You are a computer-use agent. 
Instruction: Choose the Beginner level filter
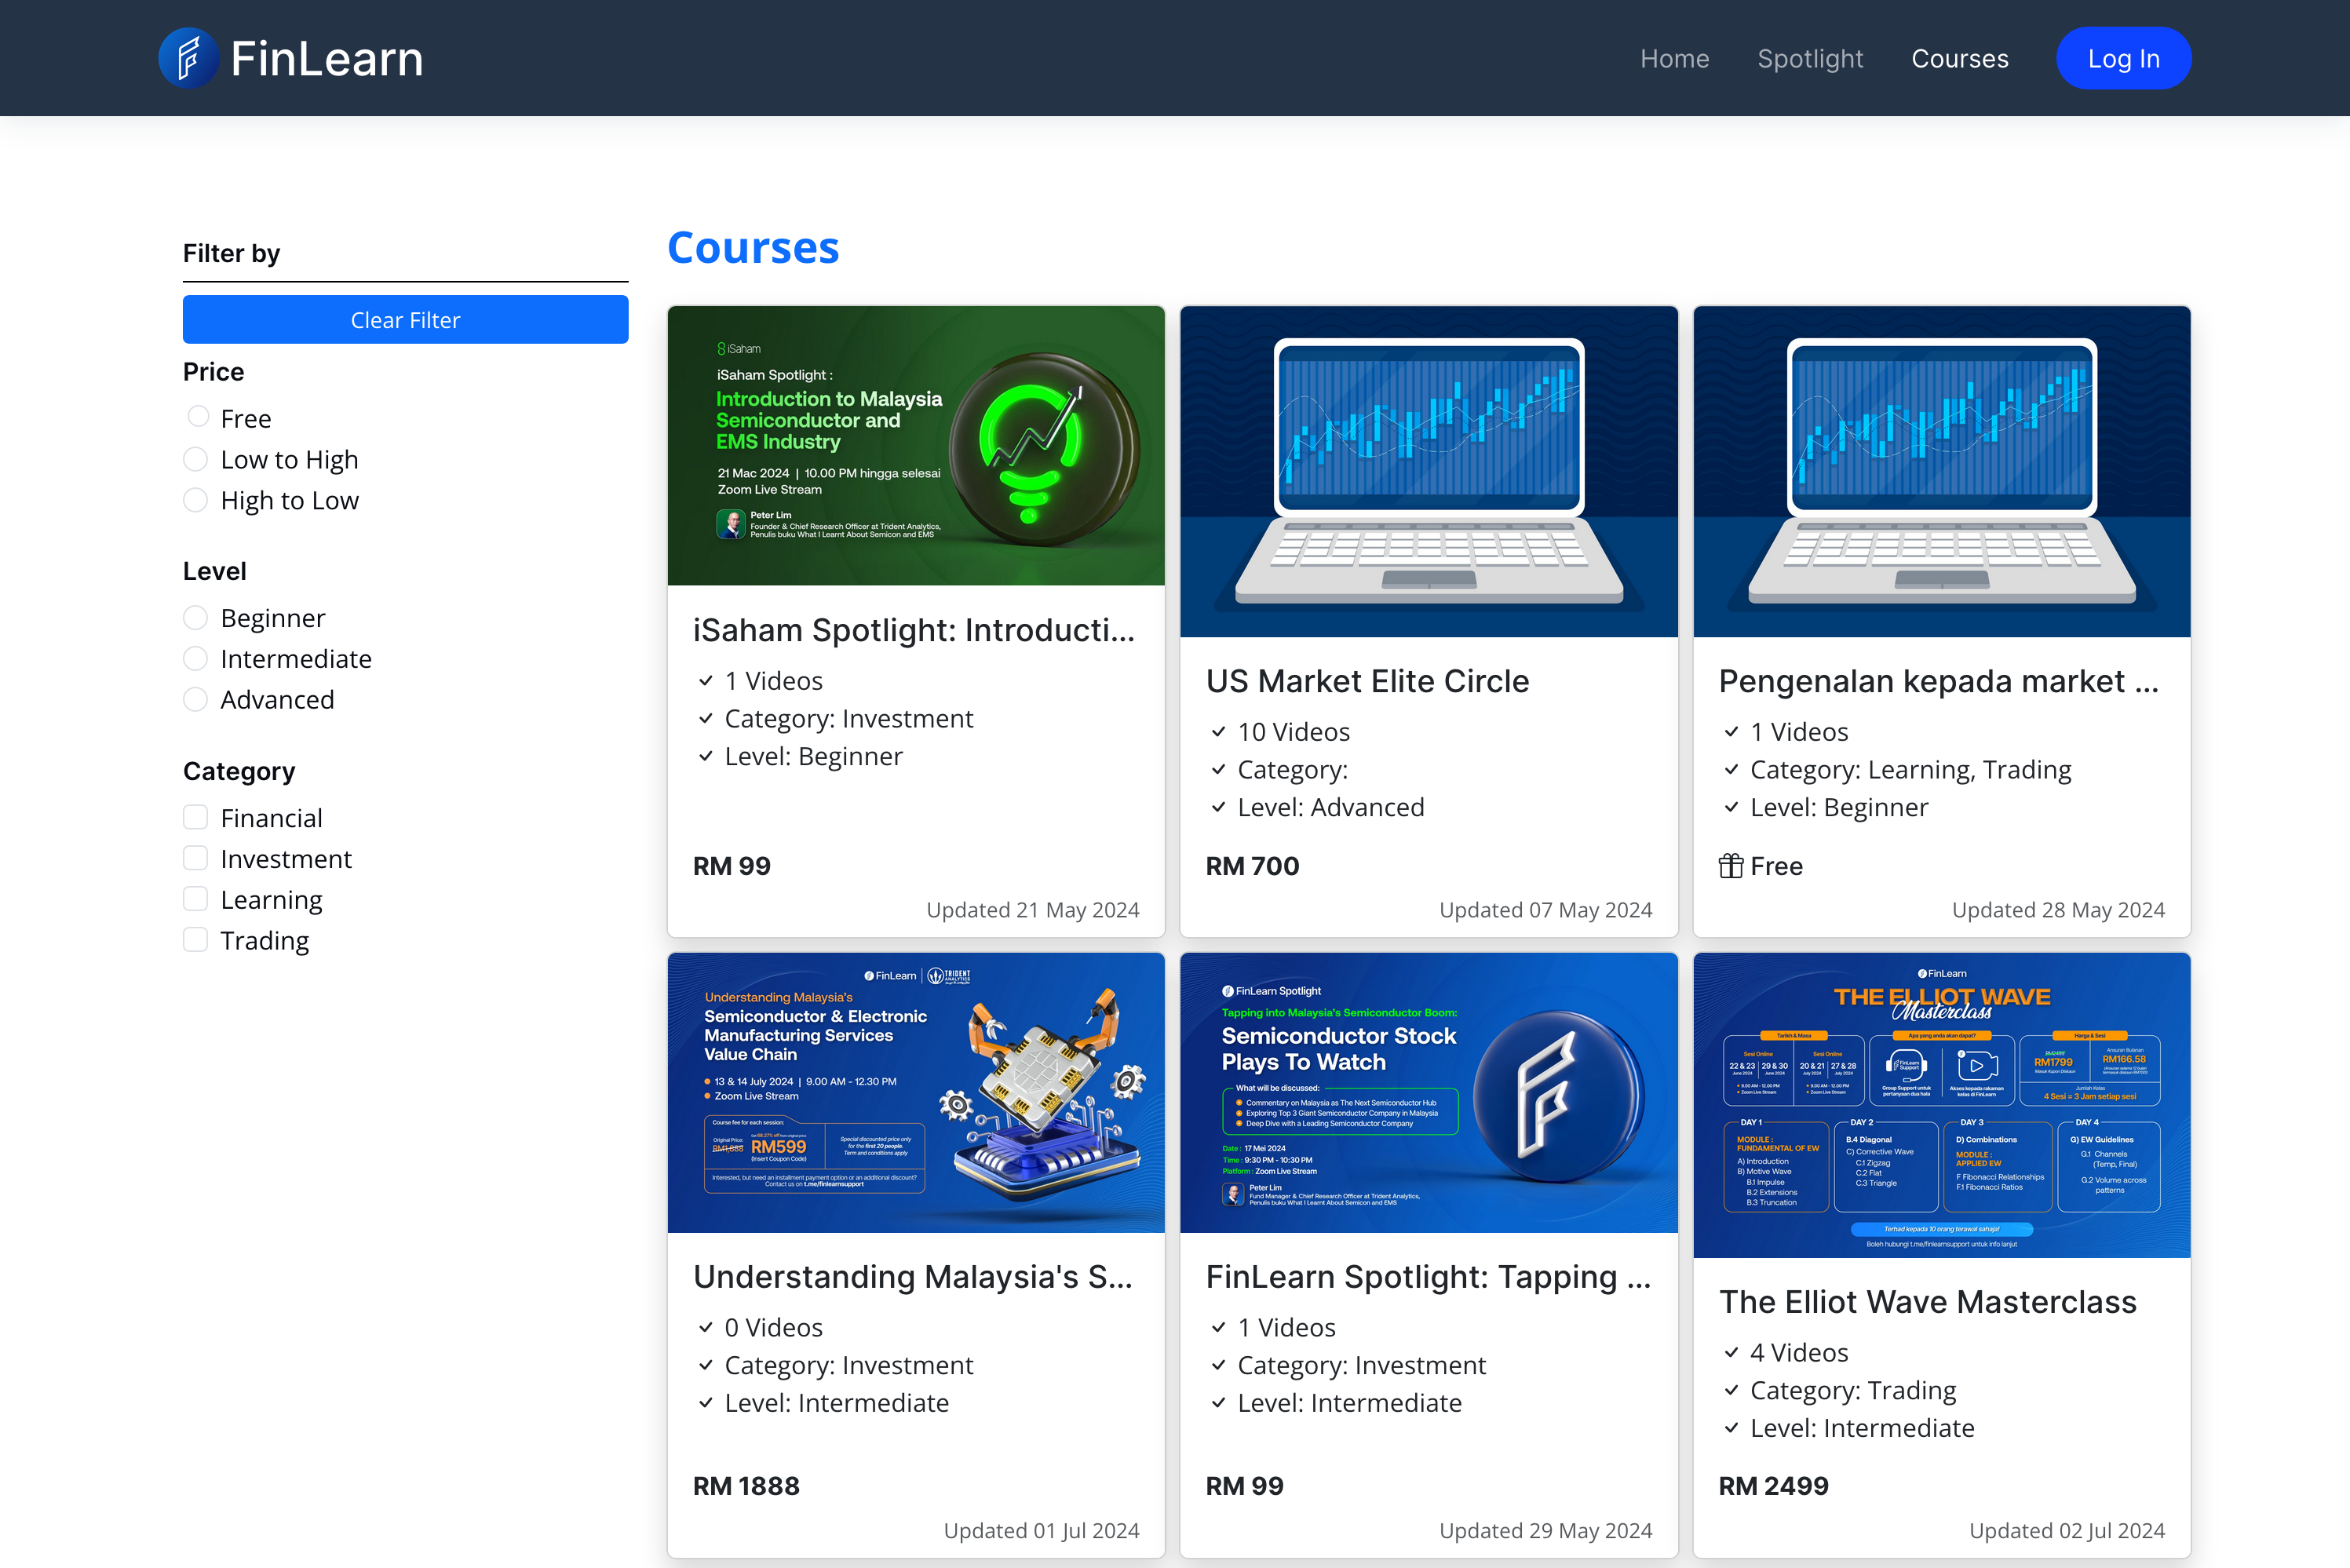point(196,618)
